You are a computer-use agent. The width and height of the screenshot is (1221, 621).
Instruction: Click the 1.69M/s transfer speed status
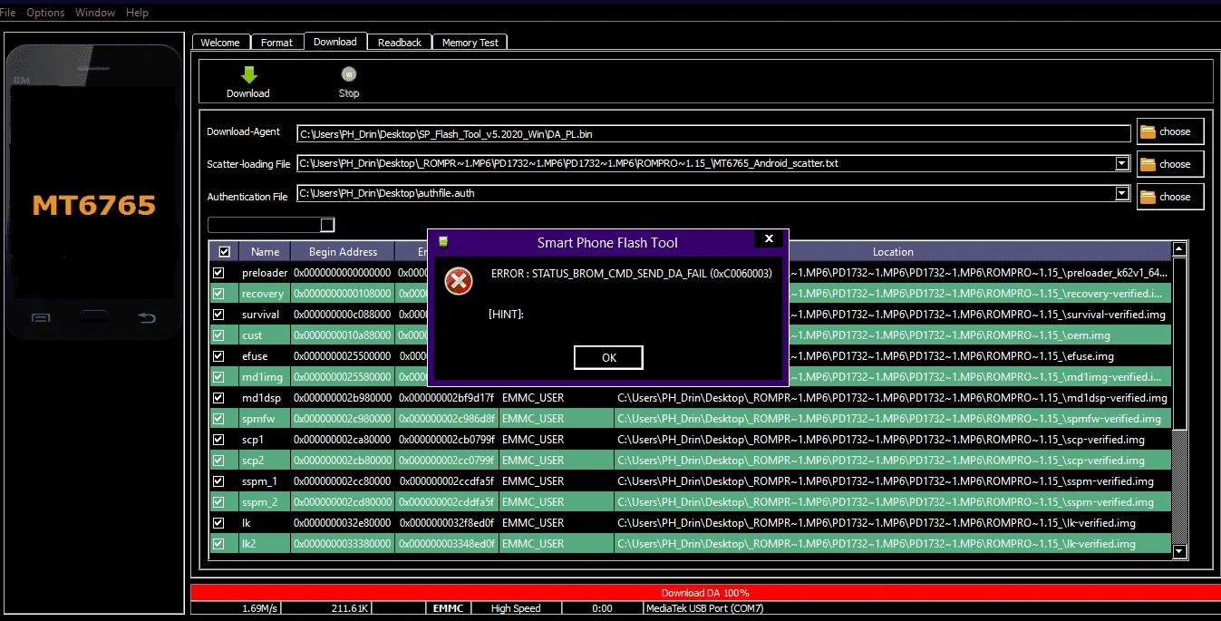click(261, 608)
